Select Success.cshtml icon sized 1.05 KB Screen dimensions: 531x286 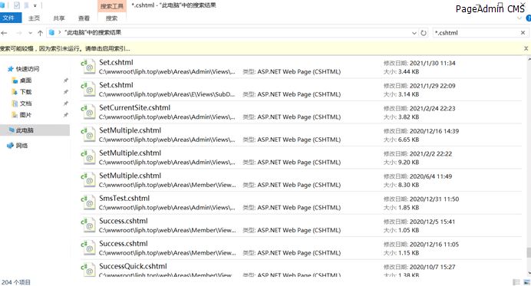click(x=88, y=225)
